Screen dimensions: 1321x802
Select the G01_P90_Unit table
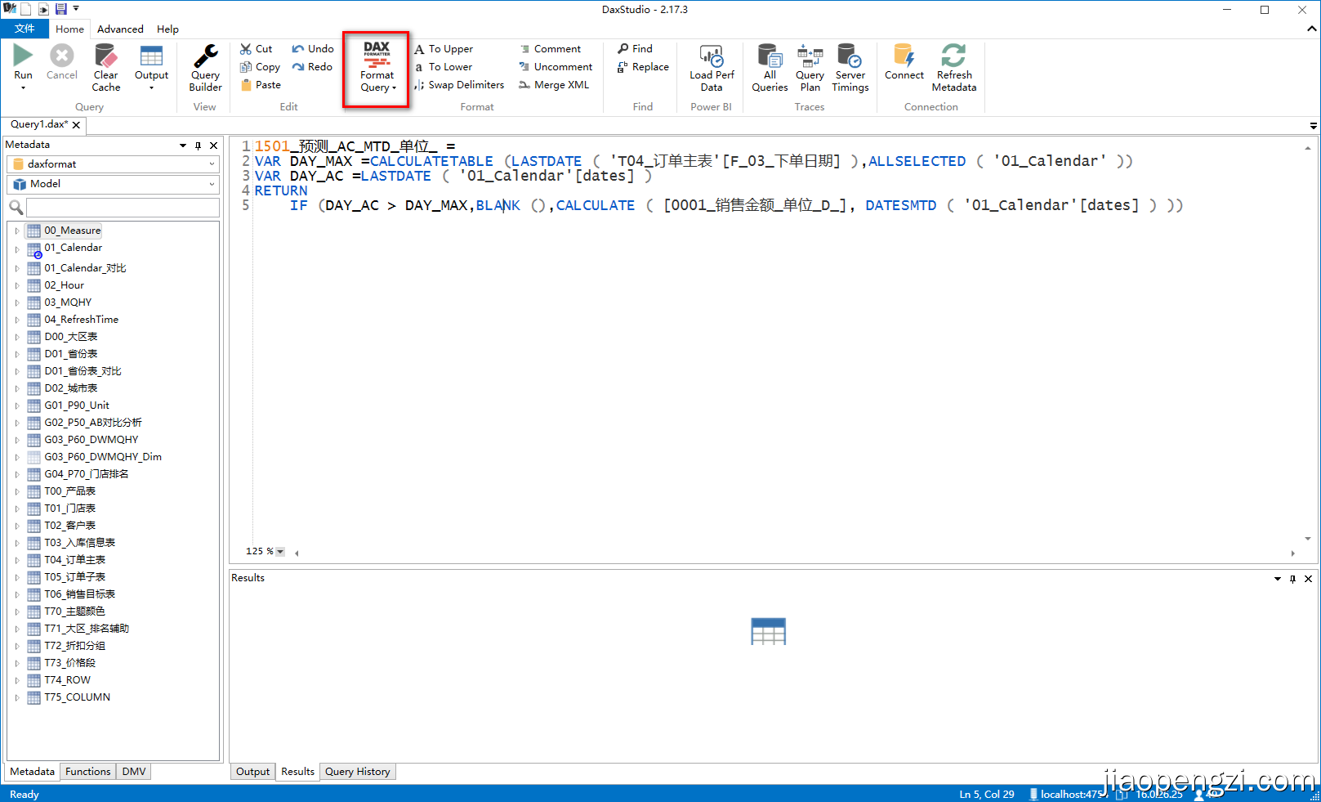point(77,405)
